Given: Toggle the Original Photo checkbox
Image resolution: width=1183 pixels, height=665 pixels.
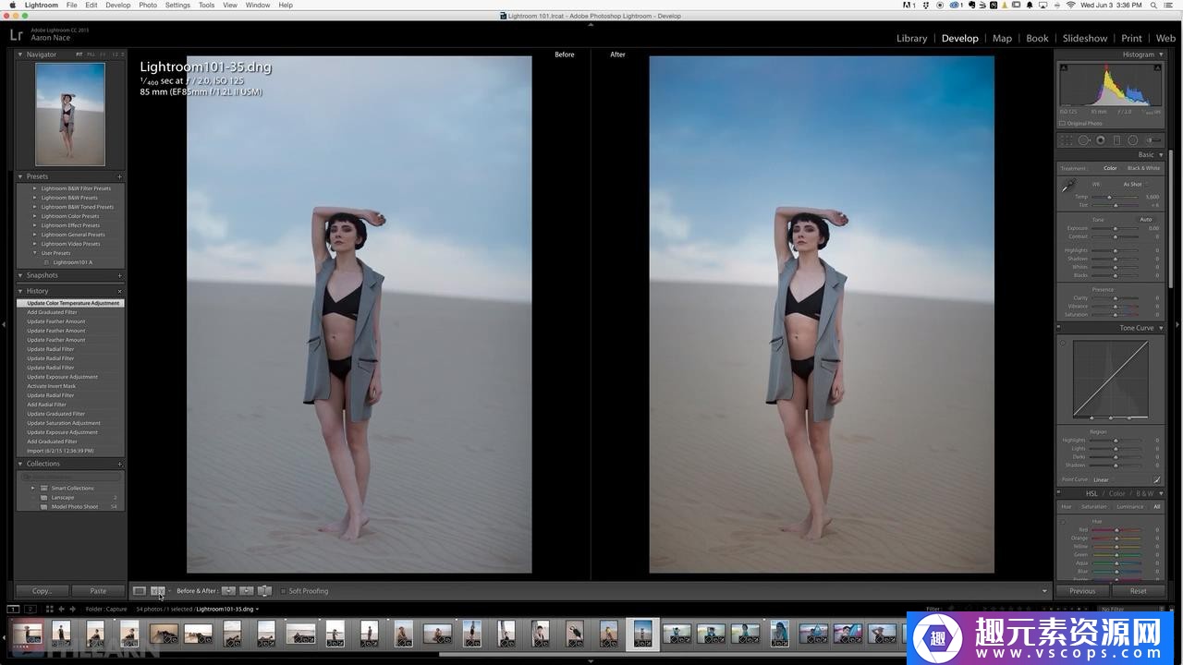Looking at the screenshot, I should (x=1062, y=123).
